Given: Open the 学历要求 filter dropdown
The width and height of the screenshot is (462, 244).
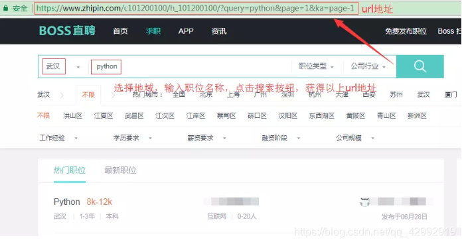Looking at the screenshot, I should (x=133, y=138).
